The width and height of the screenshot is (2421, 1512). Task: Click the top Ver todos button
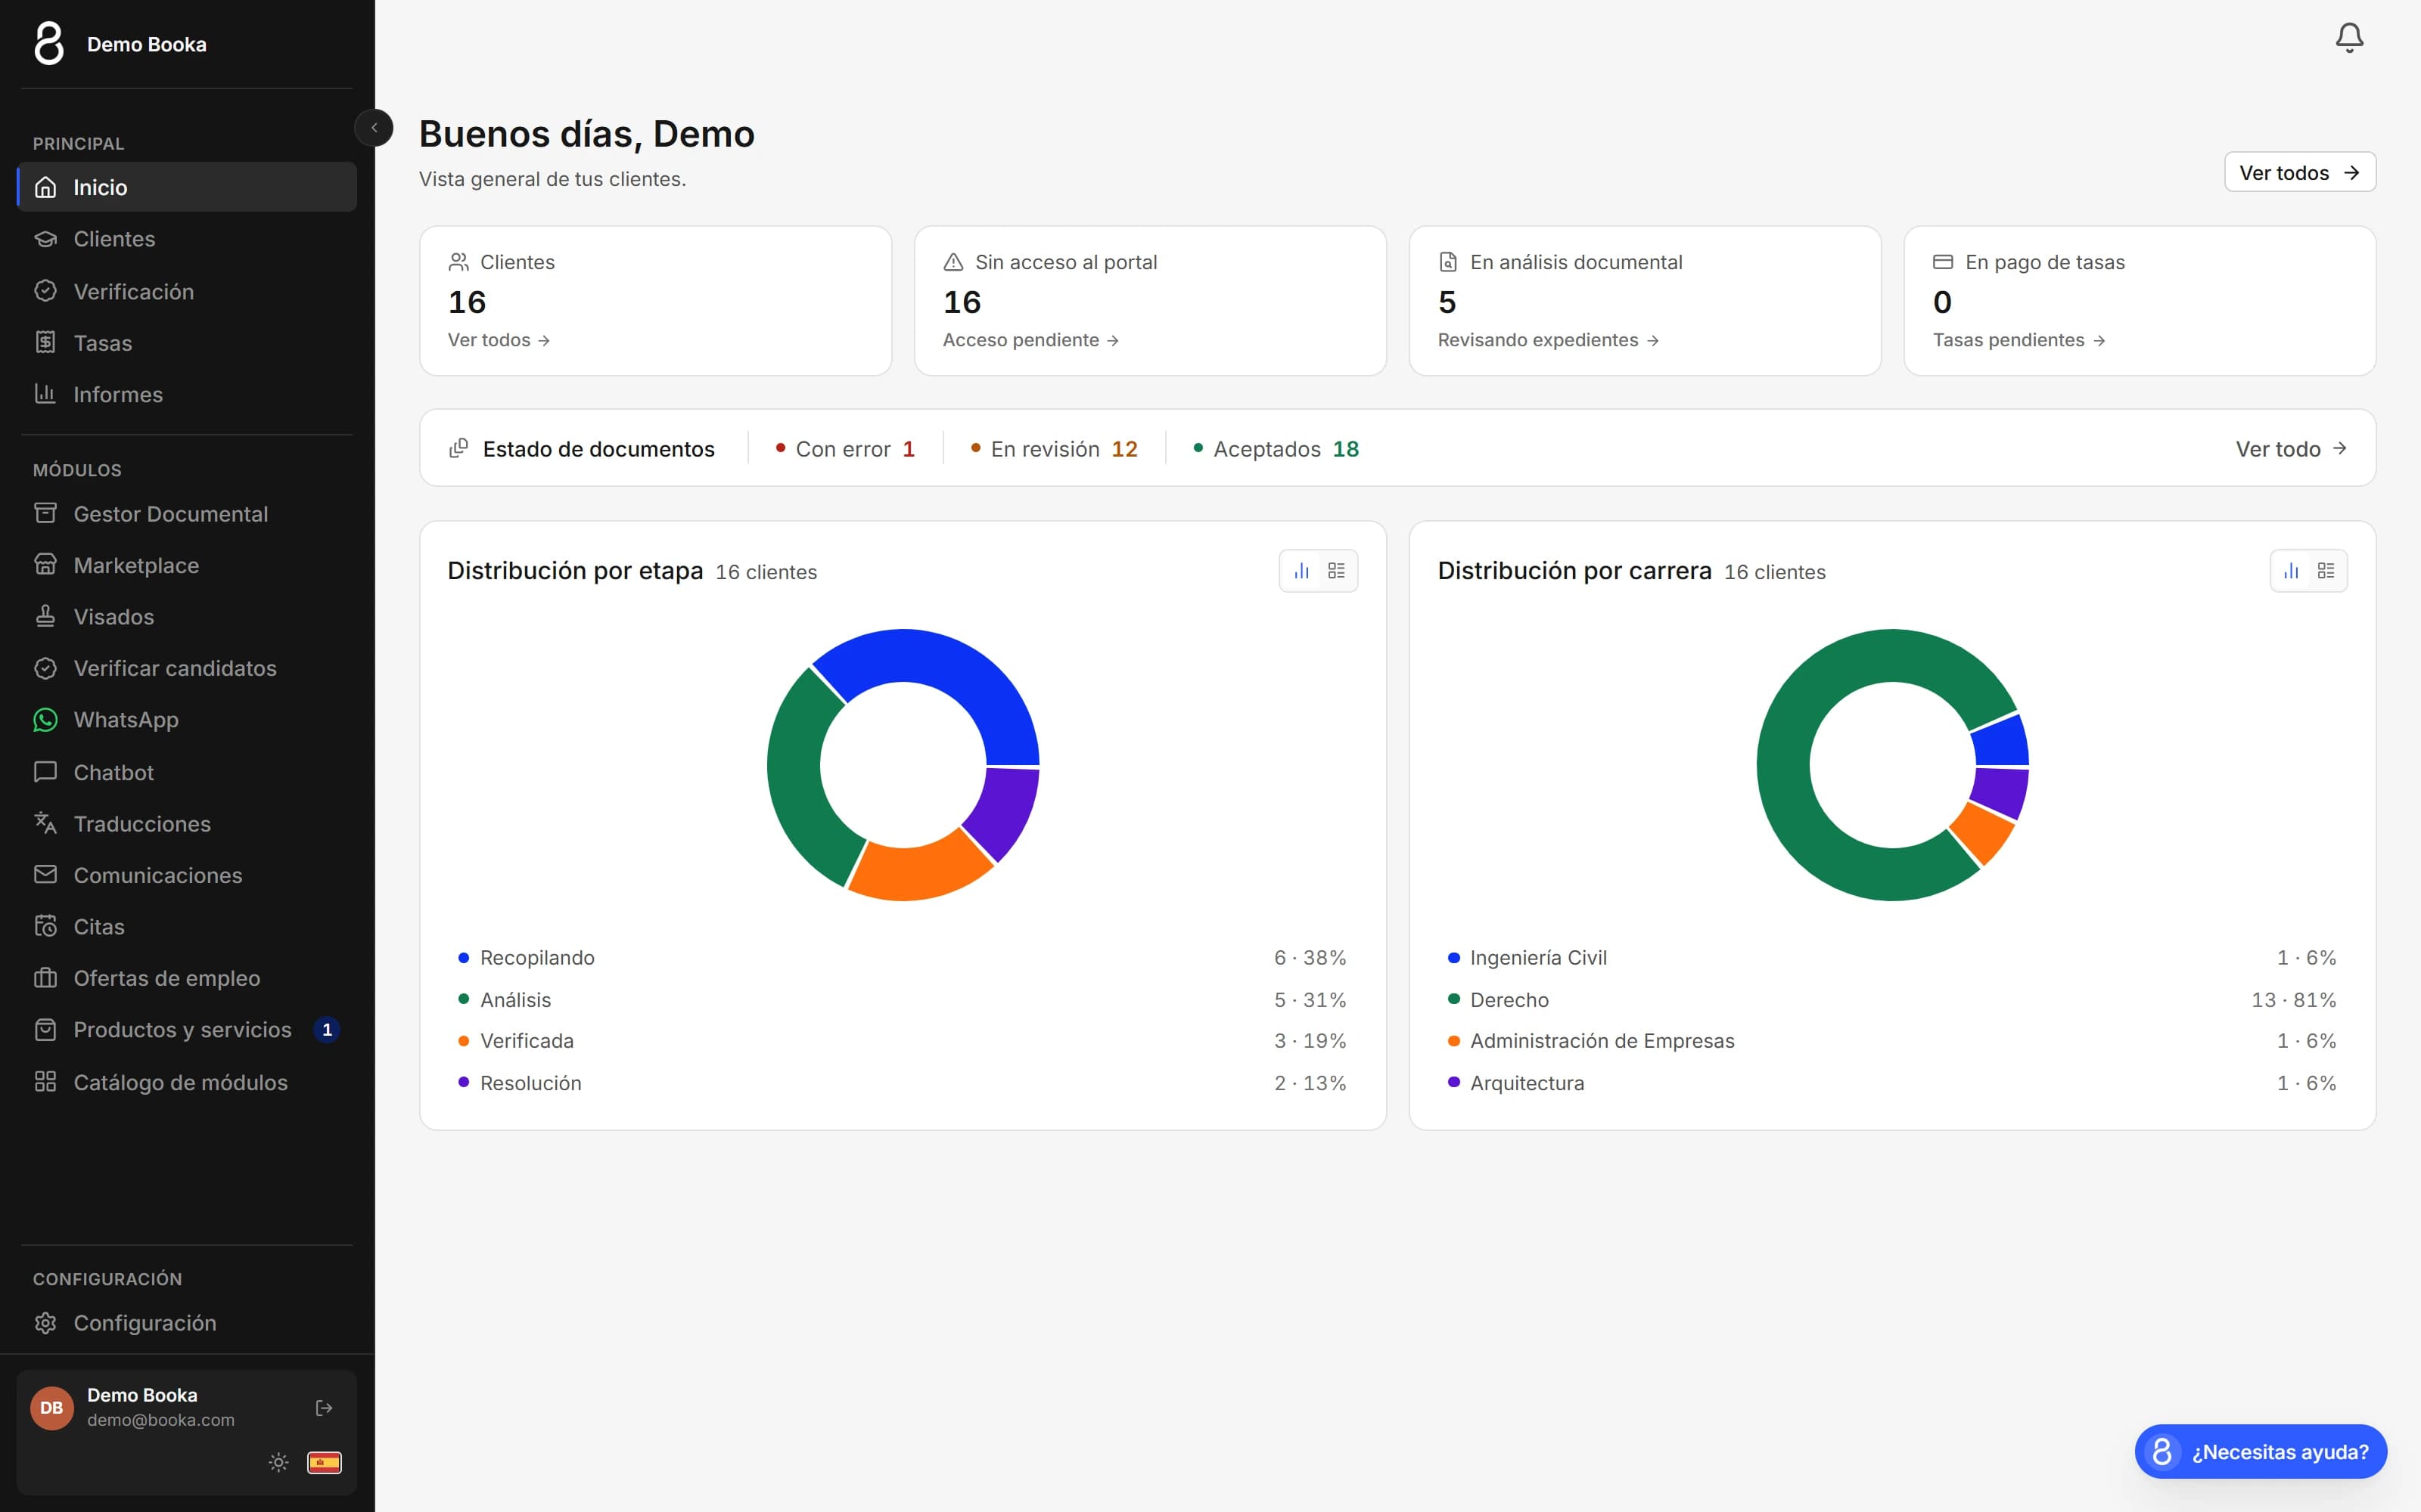pos(2299,172)
